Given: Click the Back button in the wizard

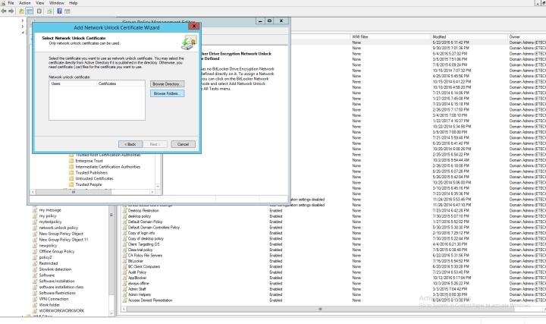Looking at the screenshot, I should pos(130,144).
